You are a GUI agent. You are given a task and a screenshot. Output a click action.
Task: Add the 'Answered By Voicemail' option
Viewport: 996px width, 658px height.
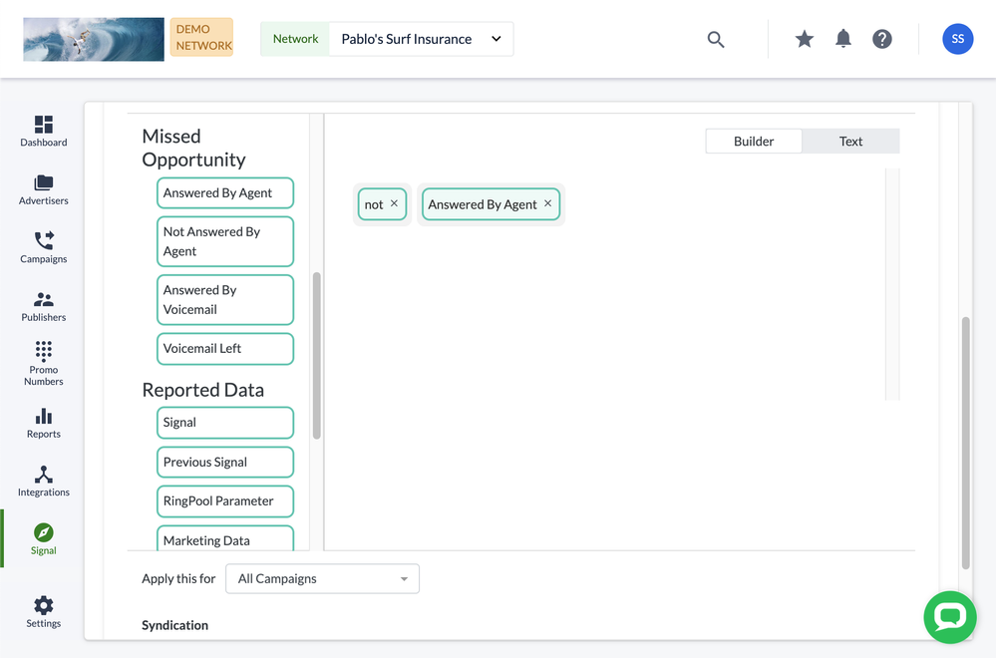(225, 300)
